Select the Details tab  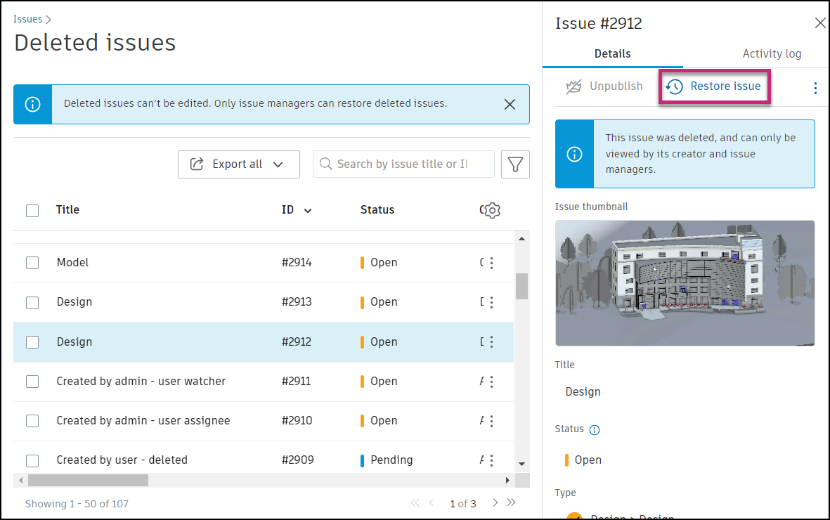[612, 53]
